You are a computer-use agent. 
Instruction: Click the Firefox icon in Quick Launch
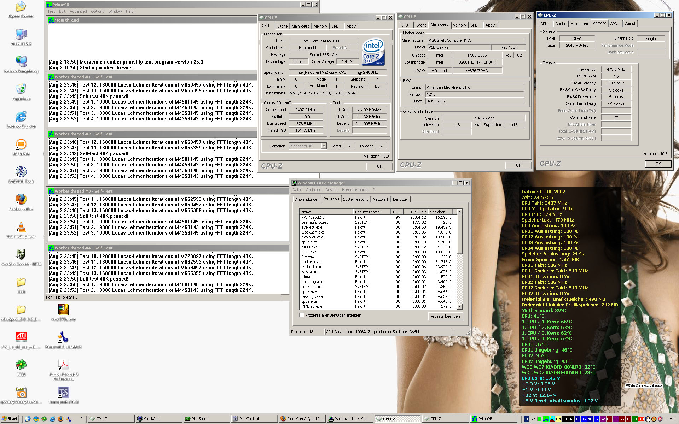point(60,419)
